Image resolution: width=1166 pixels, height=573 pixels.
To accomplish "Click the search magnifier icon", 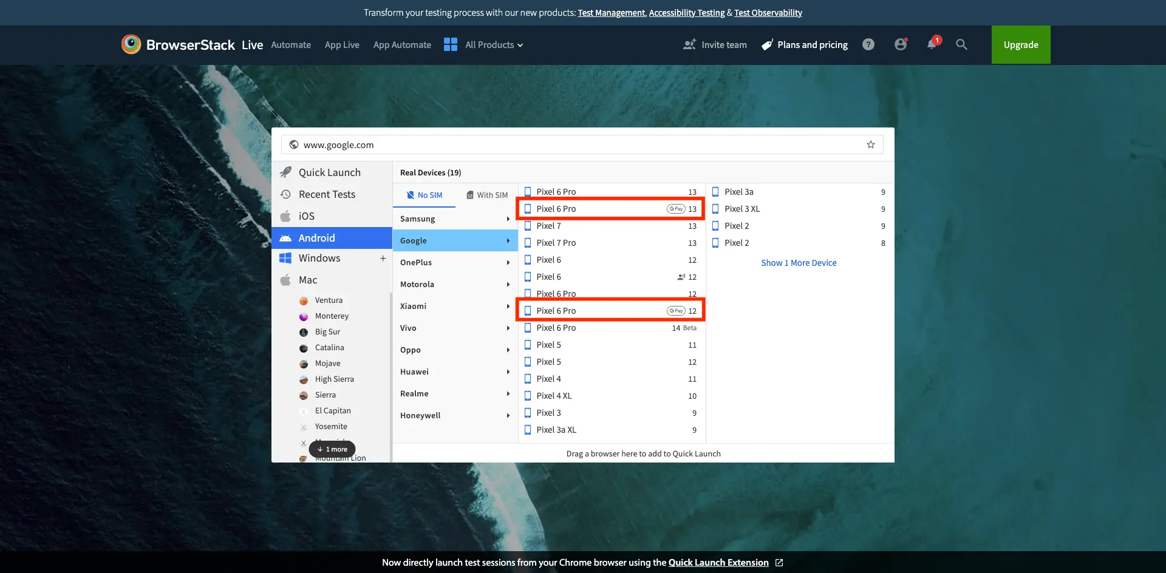I will [x=961, y=44].
